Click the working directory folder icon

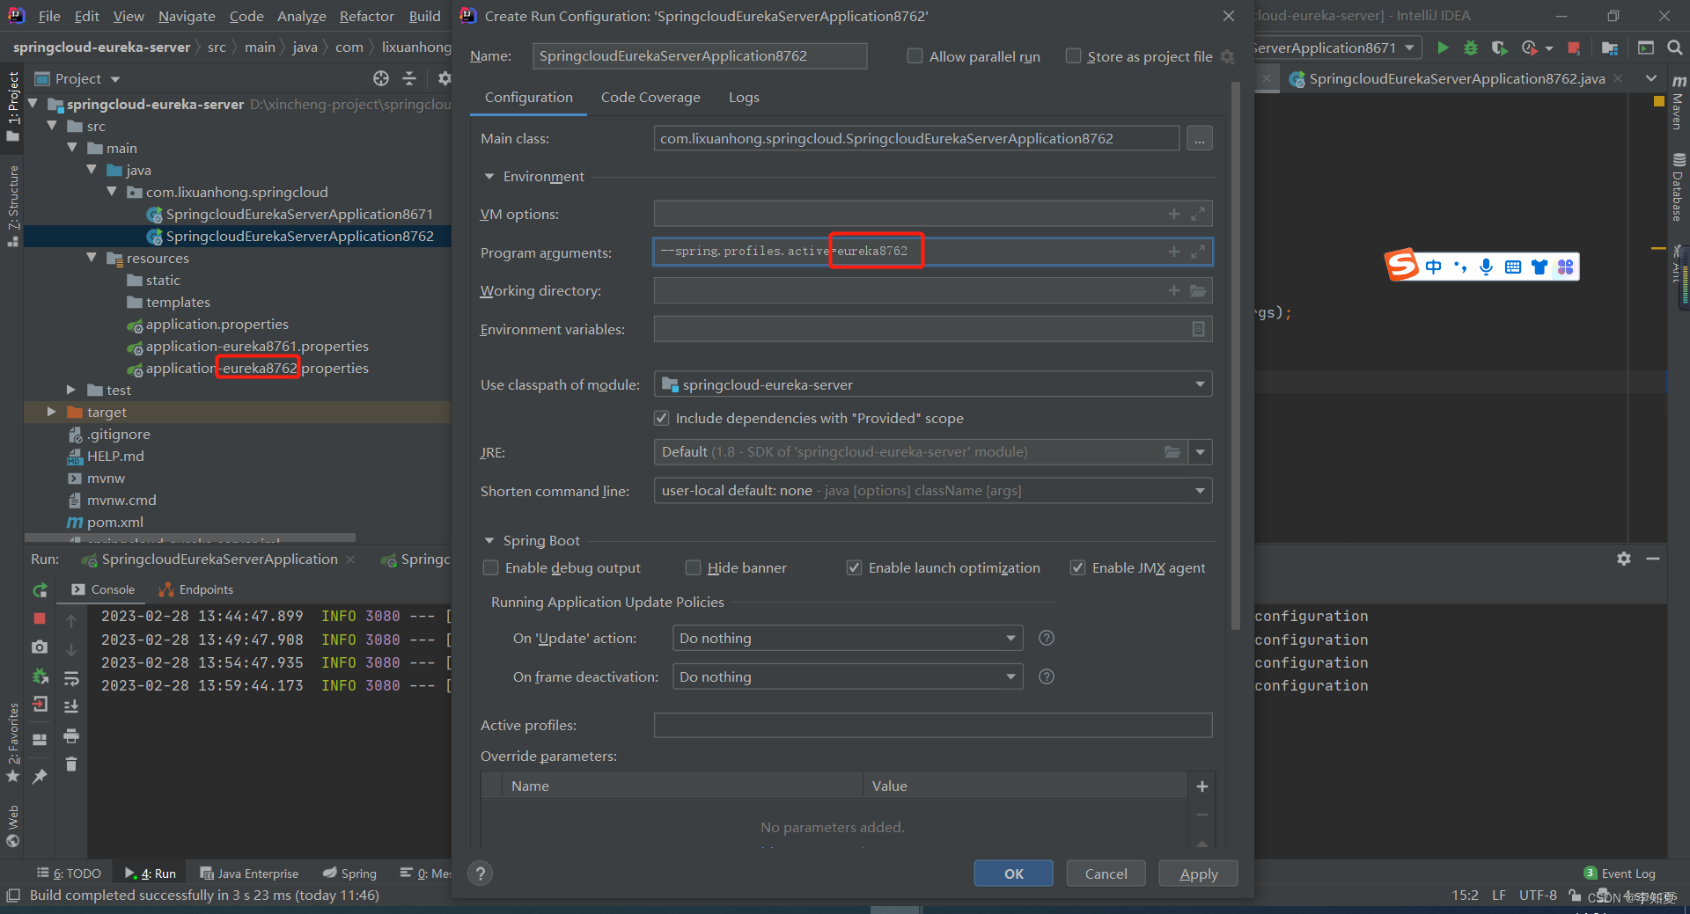point(1198,291)
